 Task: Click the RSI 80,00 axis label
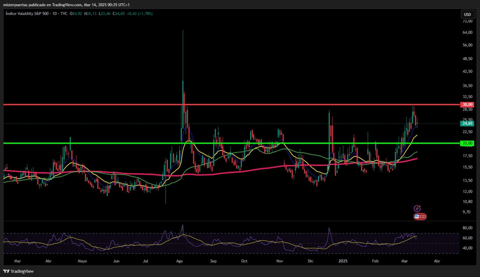[x=467, y=228]
